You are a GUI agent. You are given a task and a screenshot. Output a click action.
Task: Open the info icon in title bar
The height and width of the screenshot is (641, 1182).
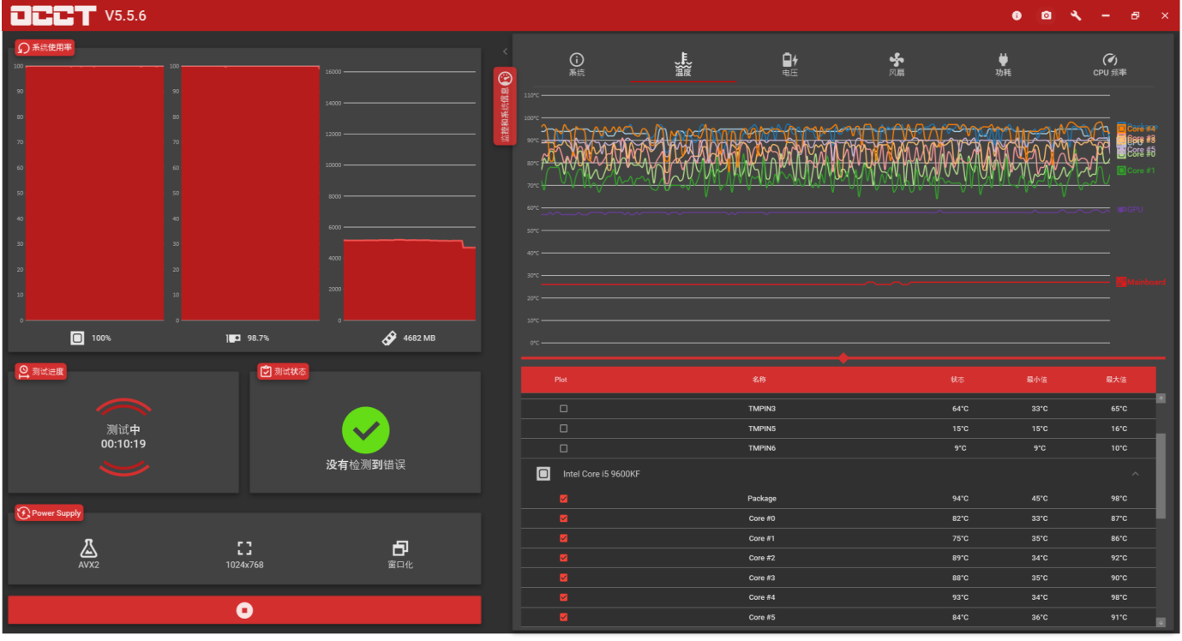[1017, 15]
